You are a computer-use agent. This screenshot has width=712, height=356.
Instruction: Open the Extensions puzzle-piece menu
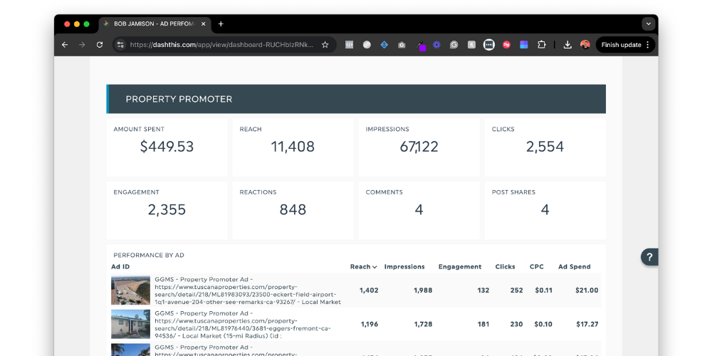(x=541, y=45)
